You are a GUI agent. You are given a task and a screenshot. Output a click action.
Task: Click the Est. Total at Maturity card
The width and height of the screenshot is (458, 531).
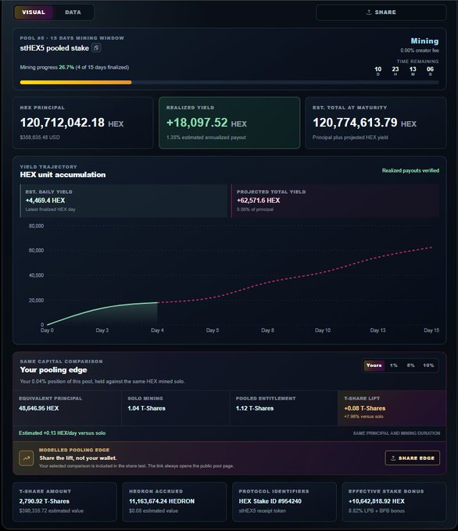(376, 123)
